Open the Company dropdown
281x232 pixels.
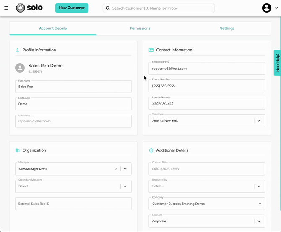pyautogui.click(x=260, y=204)
